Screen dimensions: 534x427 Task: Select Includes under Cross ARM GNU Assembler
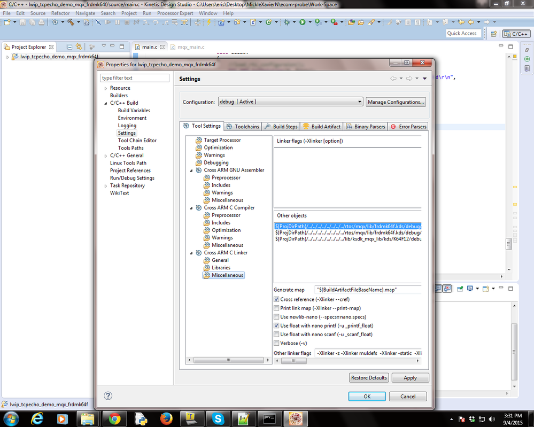tap(221, 185)
